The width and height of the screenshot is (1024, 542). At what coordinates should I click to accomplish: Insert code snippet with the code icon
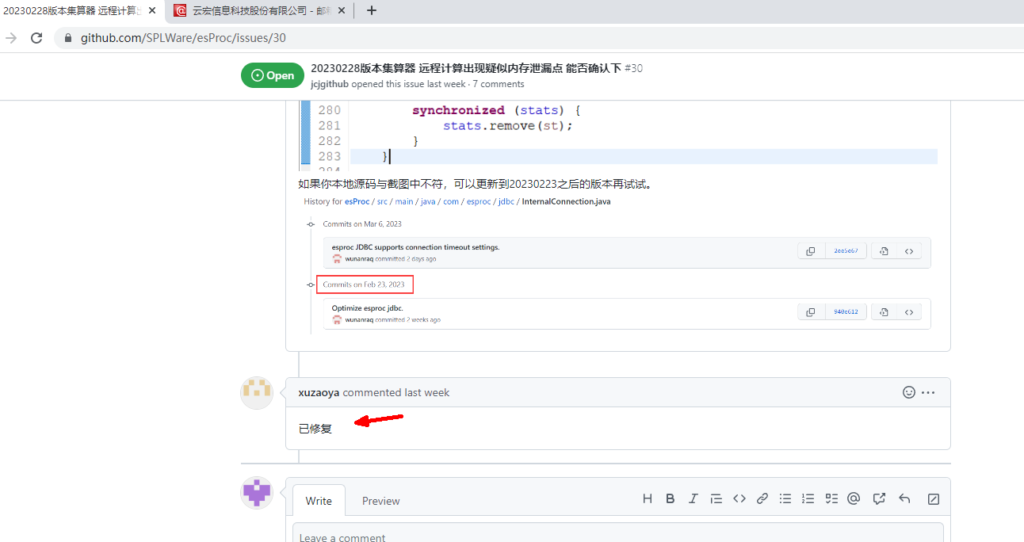(x=739, y=498)
